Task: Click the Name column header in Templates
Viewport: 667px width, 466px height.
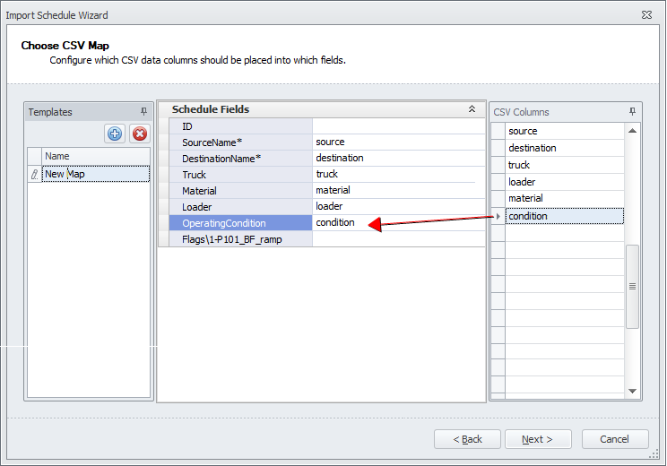Action: [95, 156]
